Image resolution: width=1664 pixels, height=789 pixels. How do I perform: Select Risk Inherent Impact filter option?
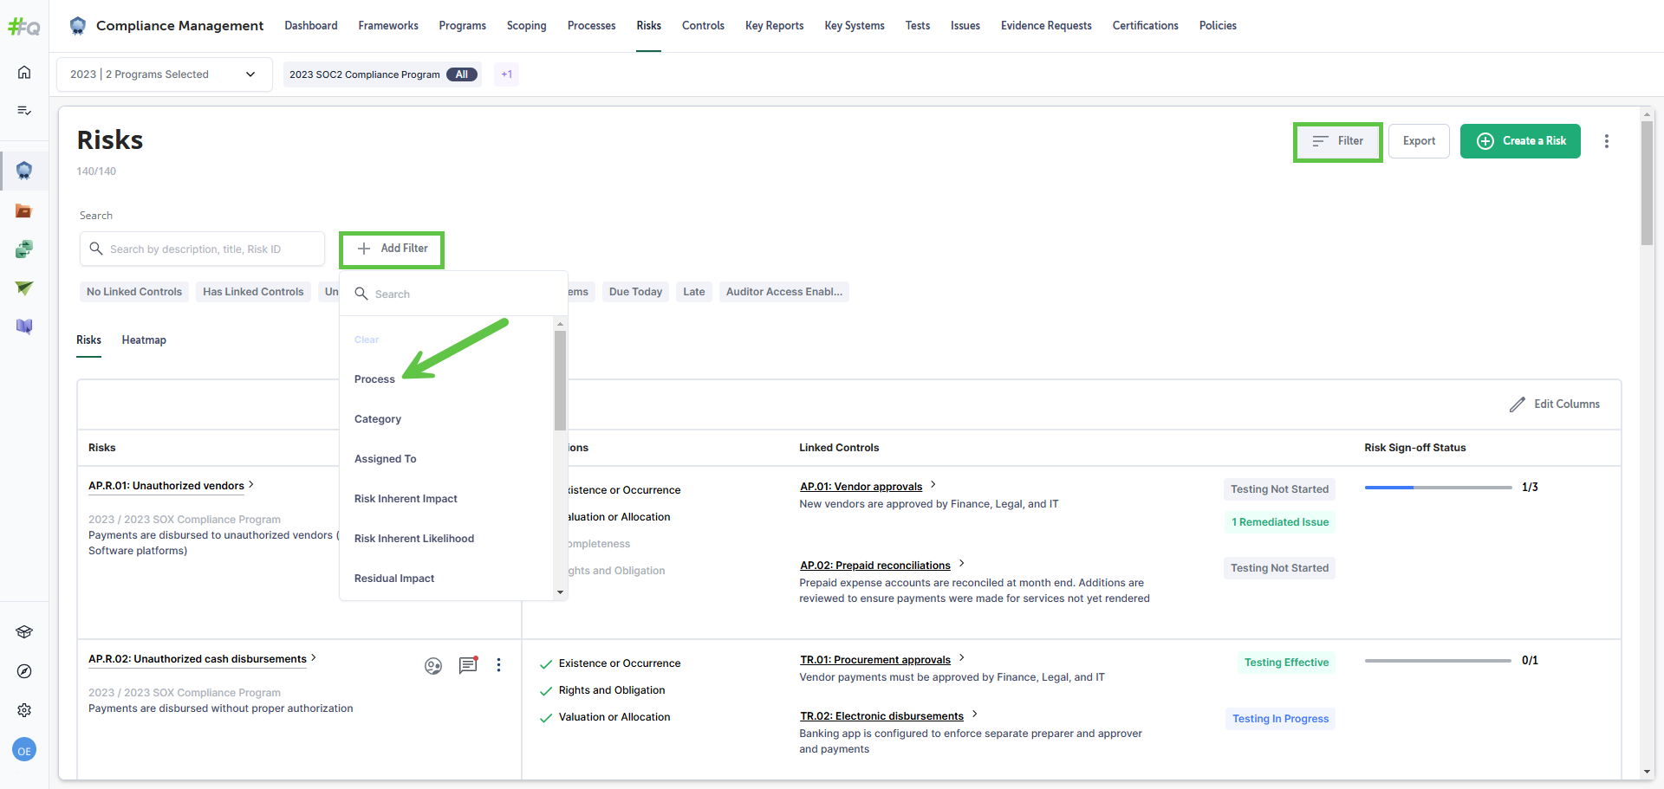[406, 499]
